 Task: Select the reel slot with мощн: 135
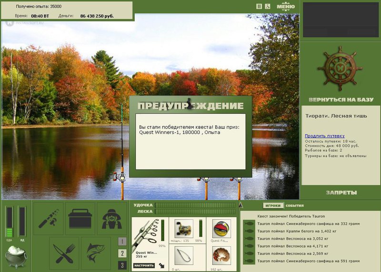point(184,229)
